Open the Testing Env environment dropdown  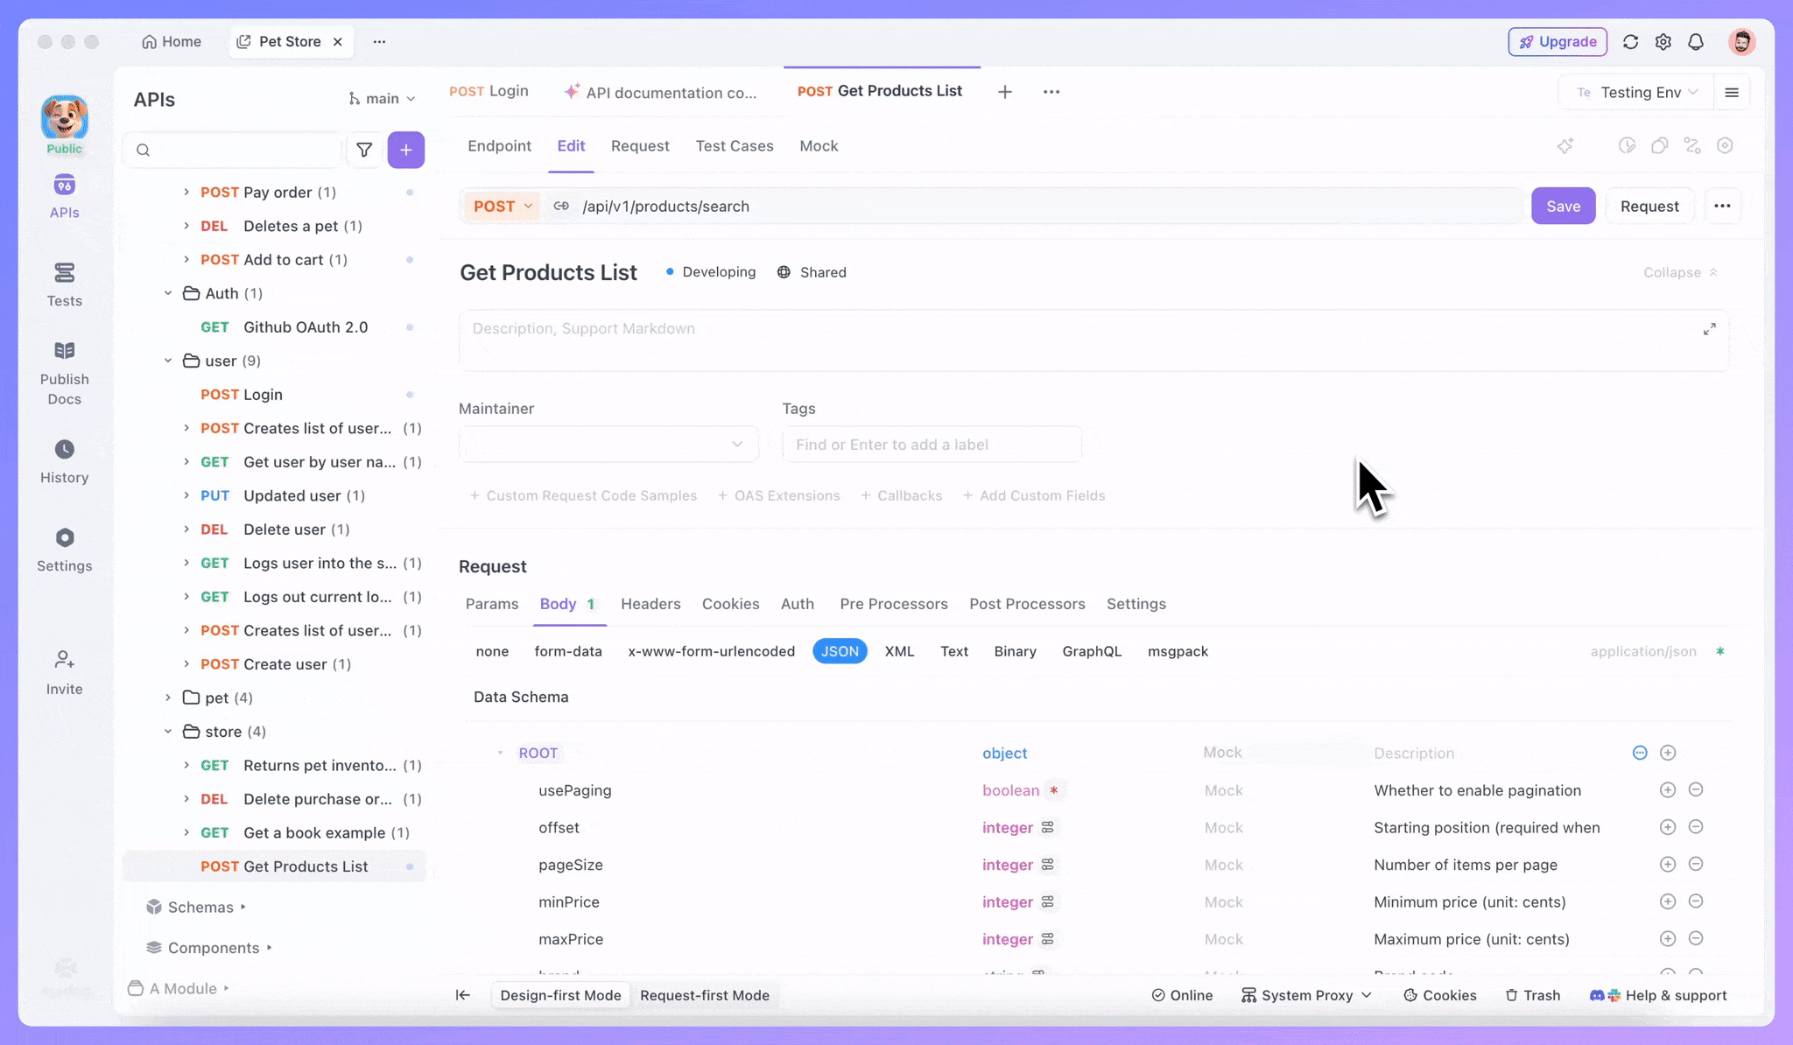[x=1640, y=92]
